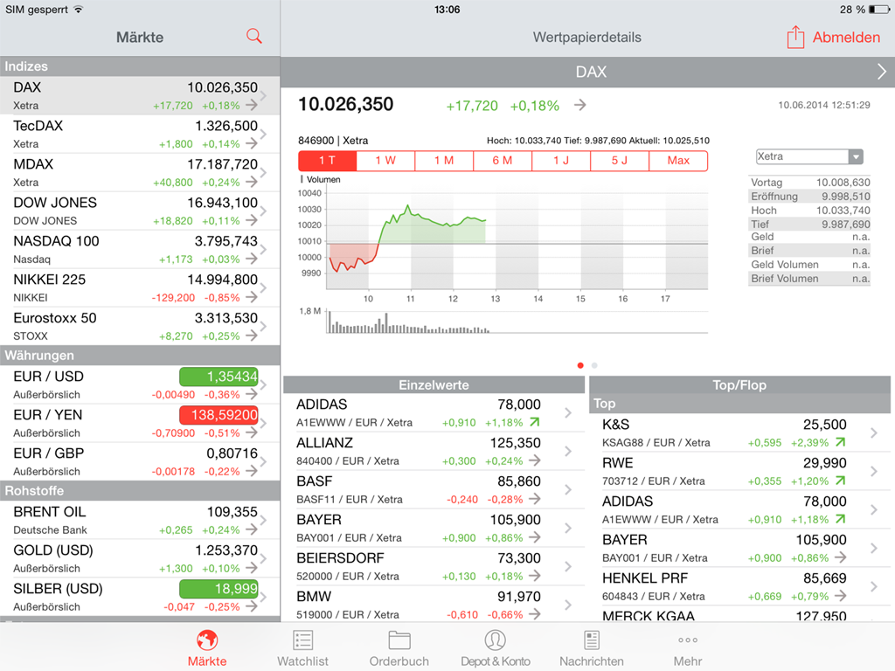Select the Max chart period
Viewport: 895px width, 671px height.
coord(678,161)
